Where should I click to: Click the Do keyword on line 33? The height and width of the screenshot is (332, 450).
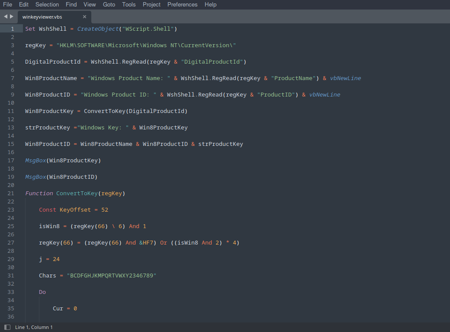pos(42,292)
